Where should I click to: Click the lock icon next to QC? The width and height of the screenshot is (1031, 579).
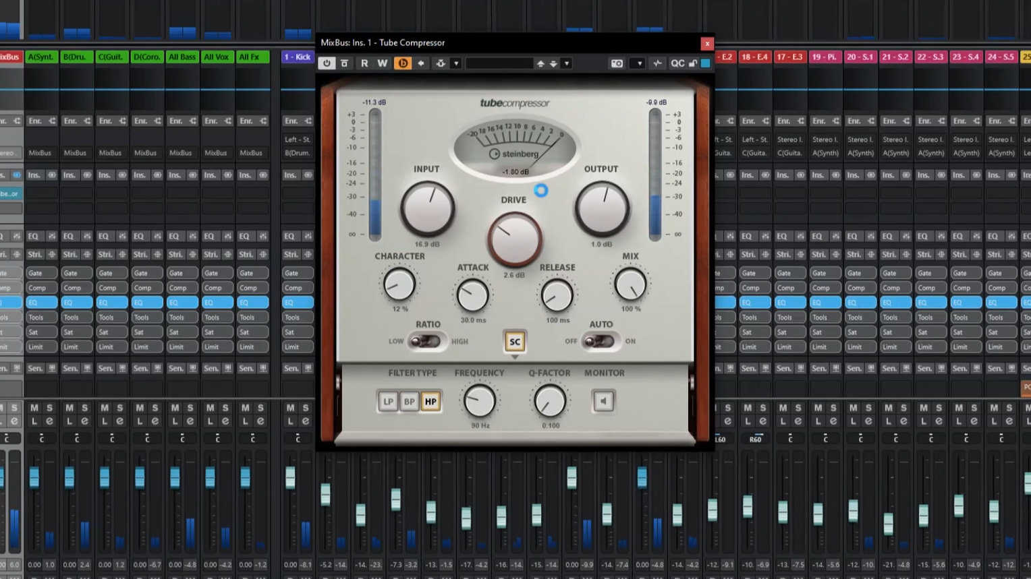(693, 63)
